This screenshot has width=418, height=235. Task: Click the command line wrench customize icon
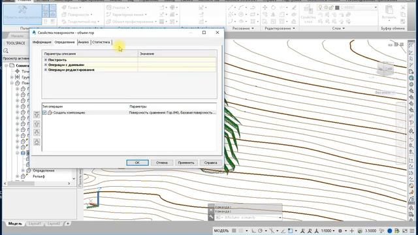click(x=211, y=217)
